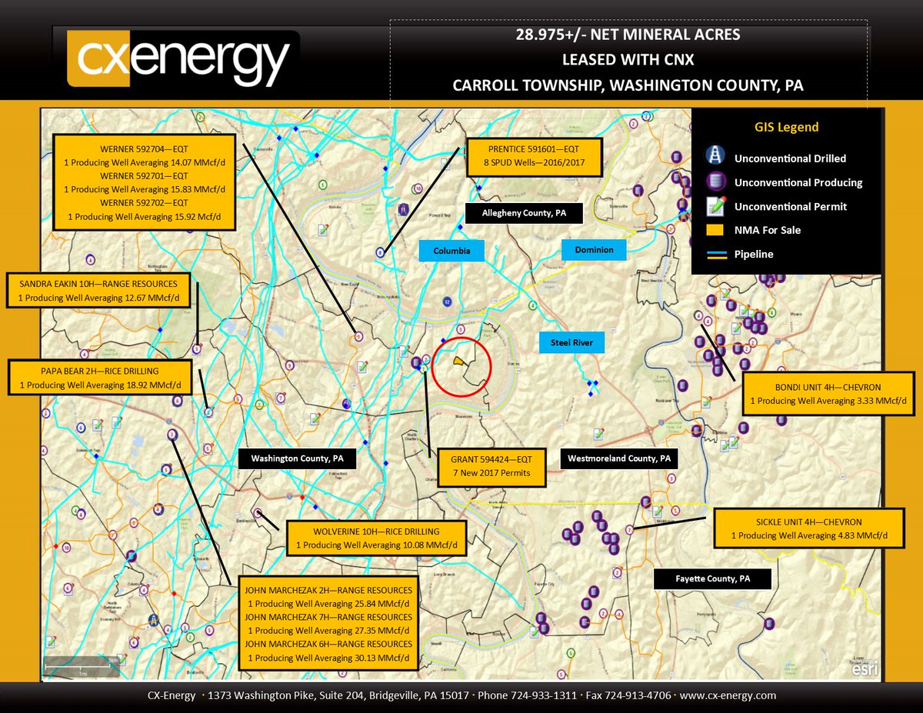Screen dimensions: 923x713
Task: Click 'GRANT 594424—EQT' callout heading
Action: [491, 458]
